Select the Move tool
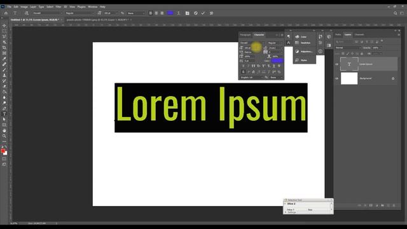The height and width of the screenshot is (229, 407). pos(4,25)
